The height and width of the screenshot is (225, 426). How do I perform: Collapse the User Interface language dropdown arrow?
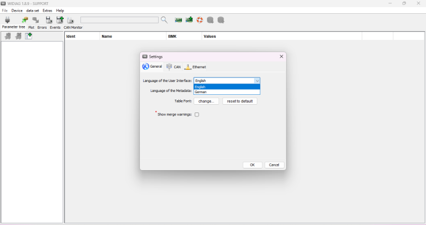[257, 80]
